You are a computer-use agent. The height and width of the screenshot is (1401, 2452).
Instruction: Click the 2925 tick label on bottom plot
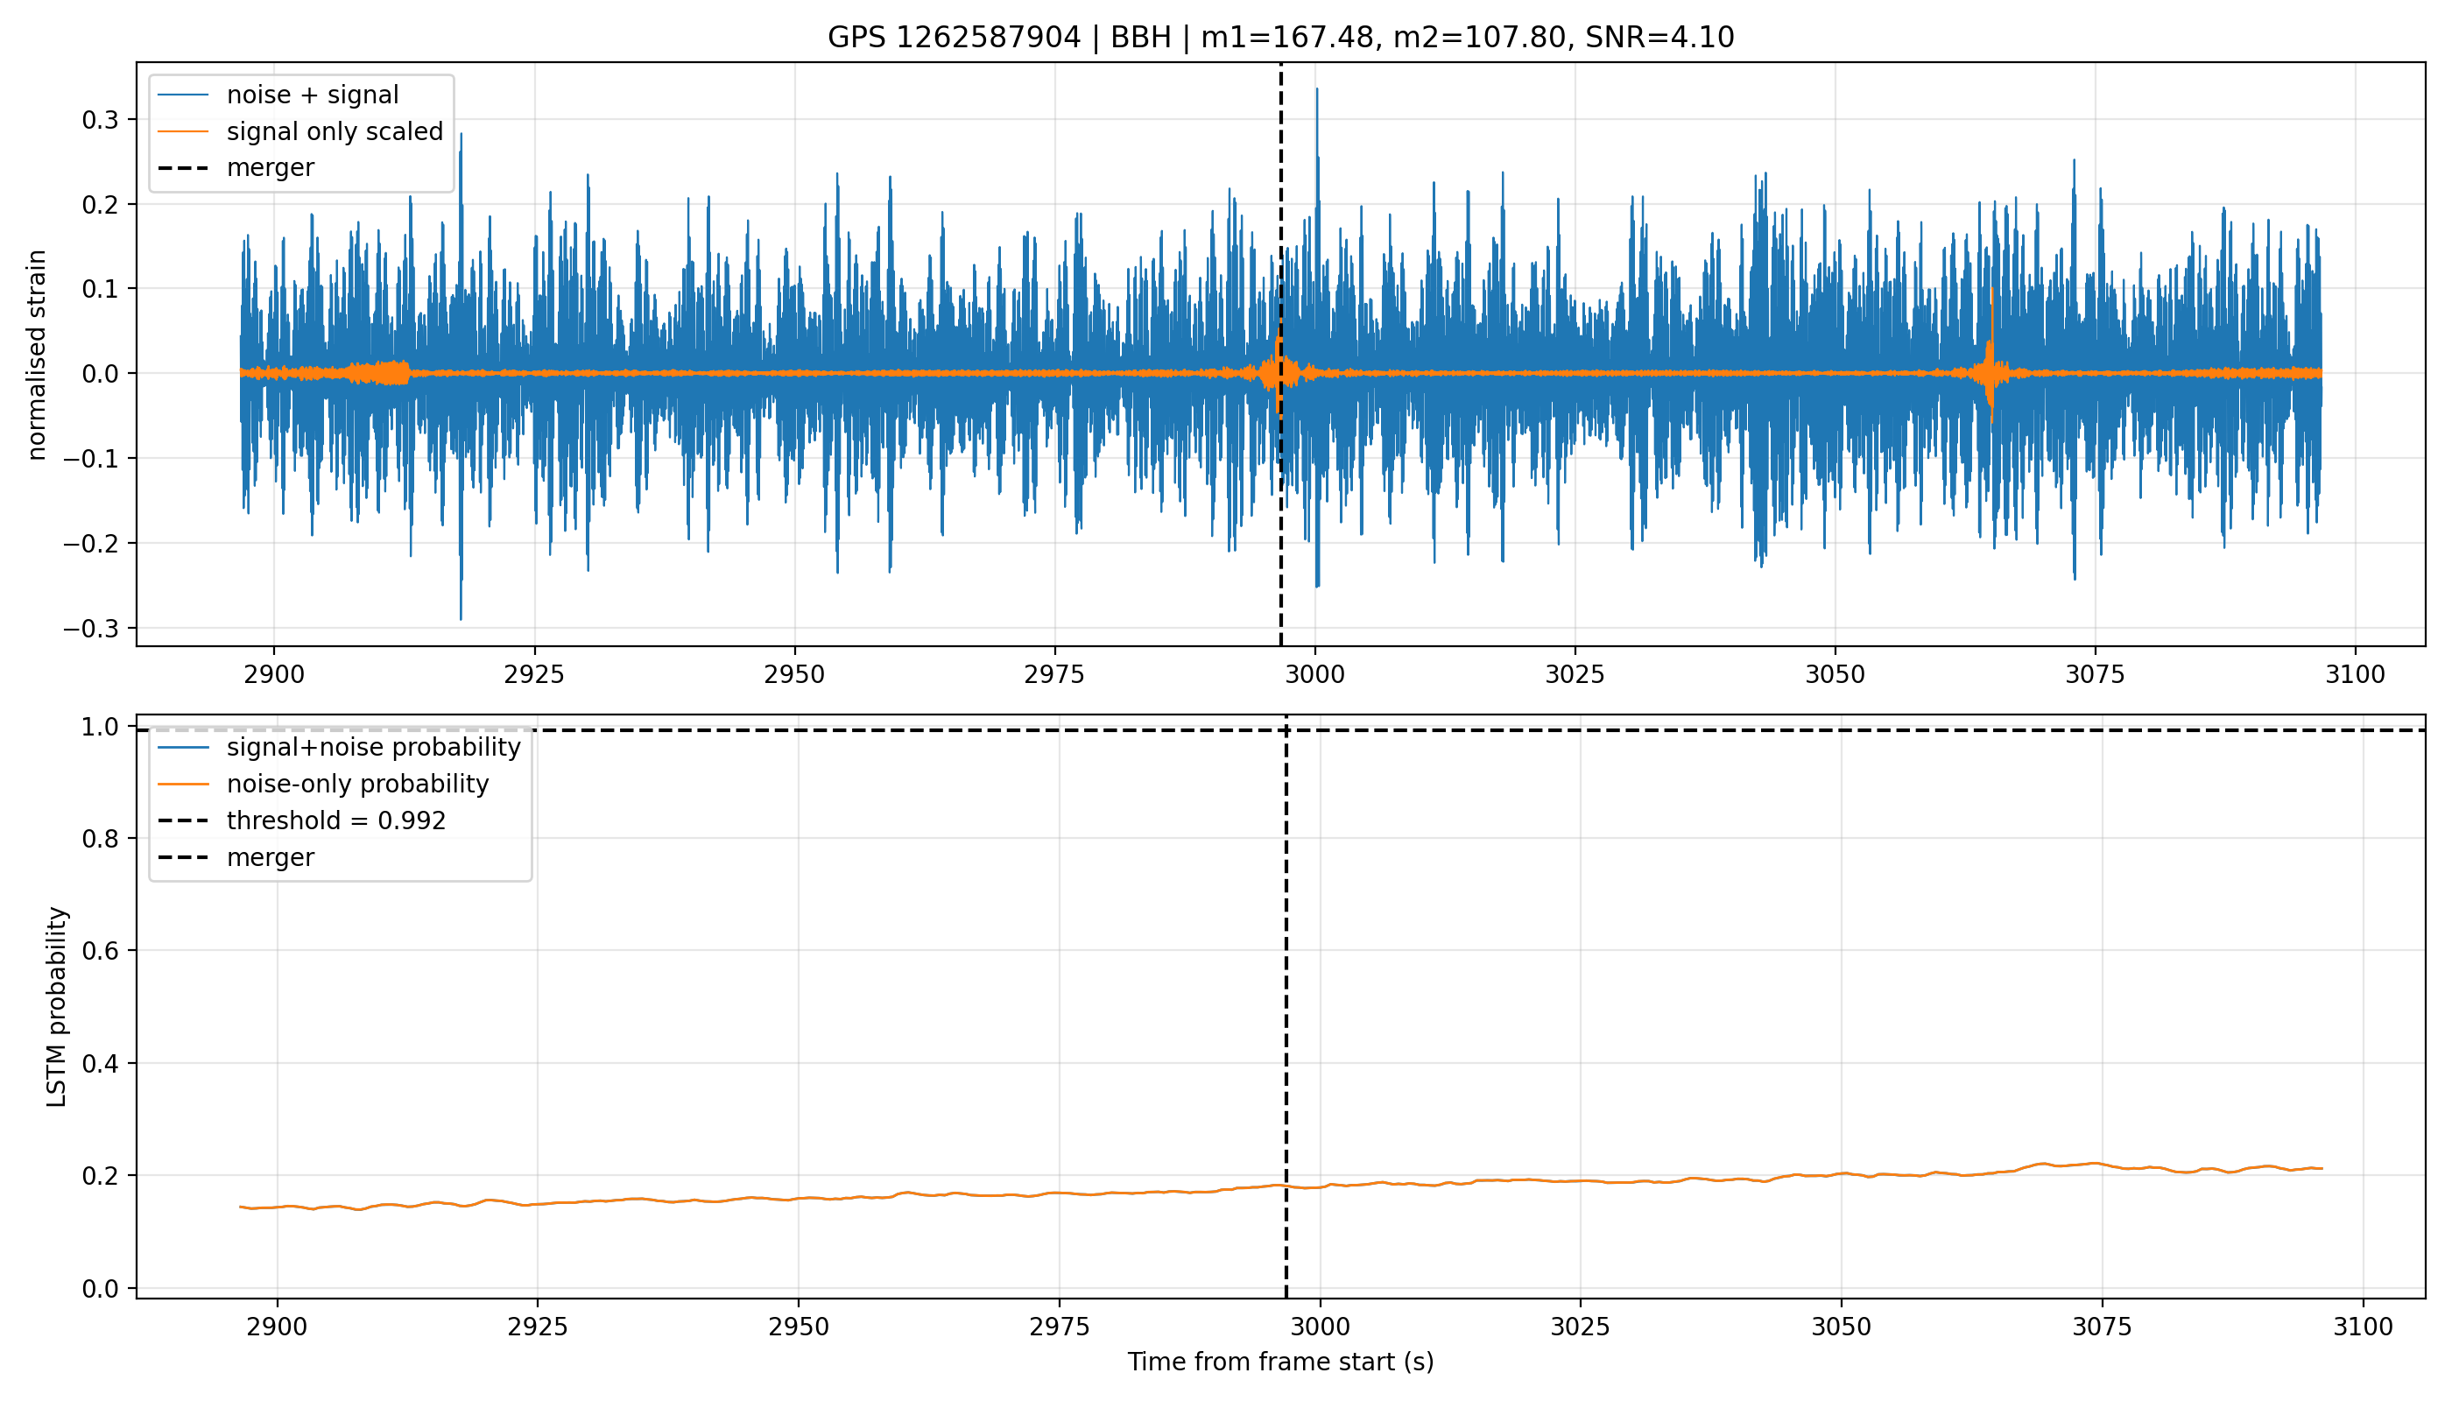(x=538, y=1327)
